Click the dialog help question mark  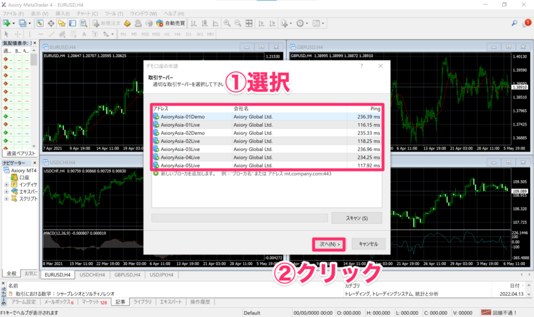coord(362,66)
